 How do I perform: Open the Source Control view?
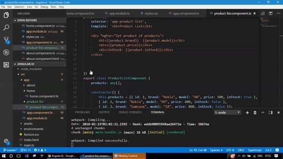coord(6,40)
